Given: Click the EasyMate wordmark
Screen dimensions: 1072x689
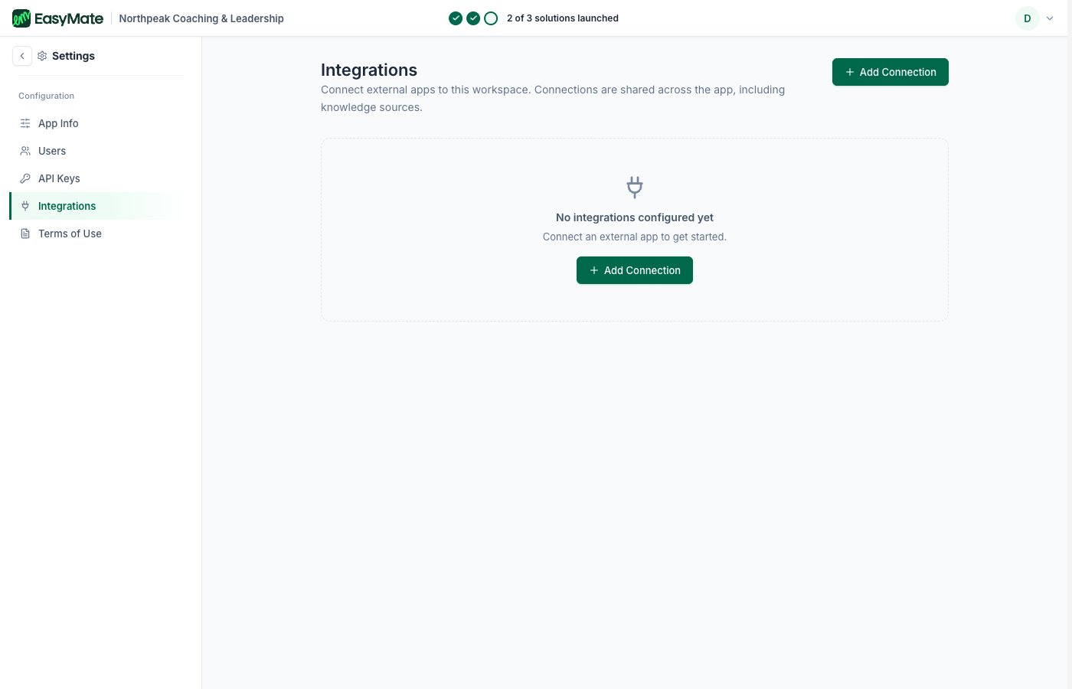Looking at the screenshot, I should tap(69, 18).
